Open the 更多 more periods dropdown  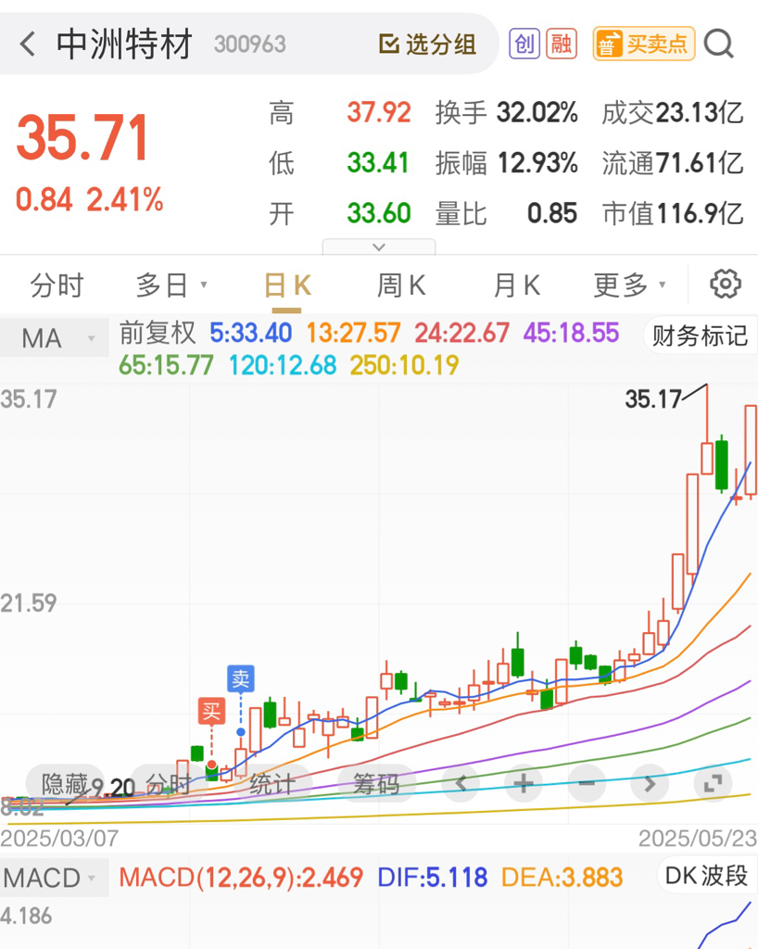(x=629, y=285)
